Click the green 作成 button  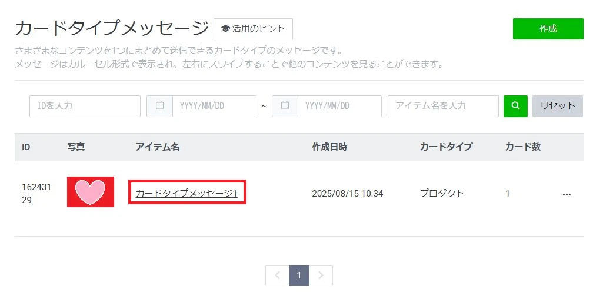[548, 28]
